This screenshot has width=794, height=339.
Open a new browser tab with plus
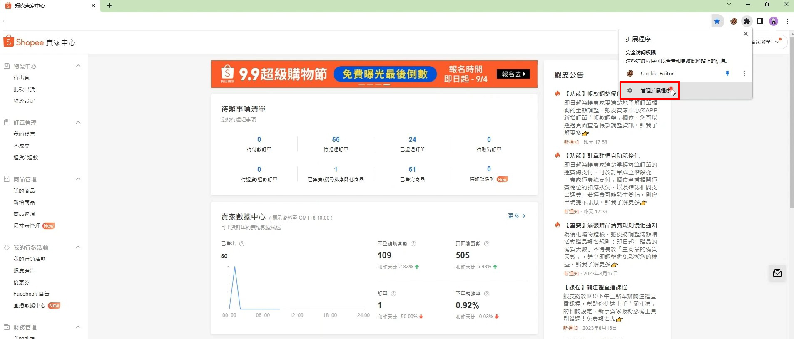click(x=109, y=5)
